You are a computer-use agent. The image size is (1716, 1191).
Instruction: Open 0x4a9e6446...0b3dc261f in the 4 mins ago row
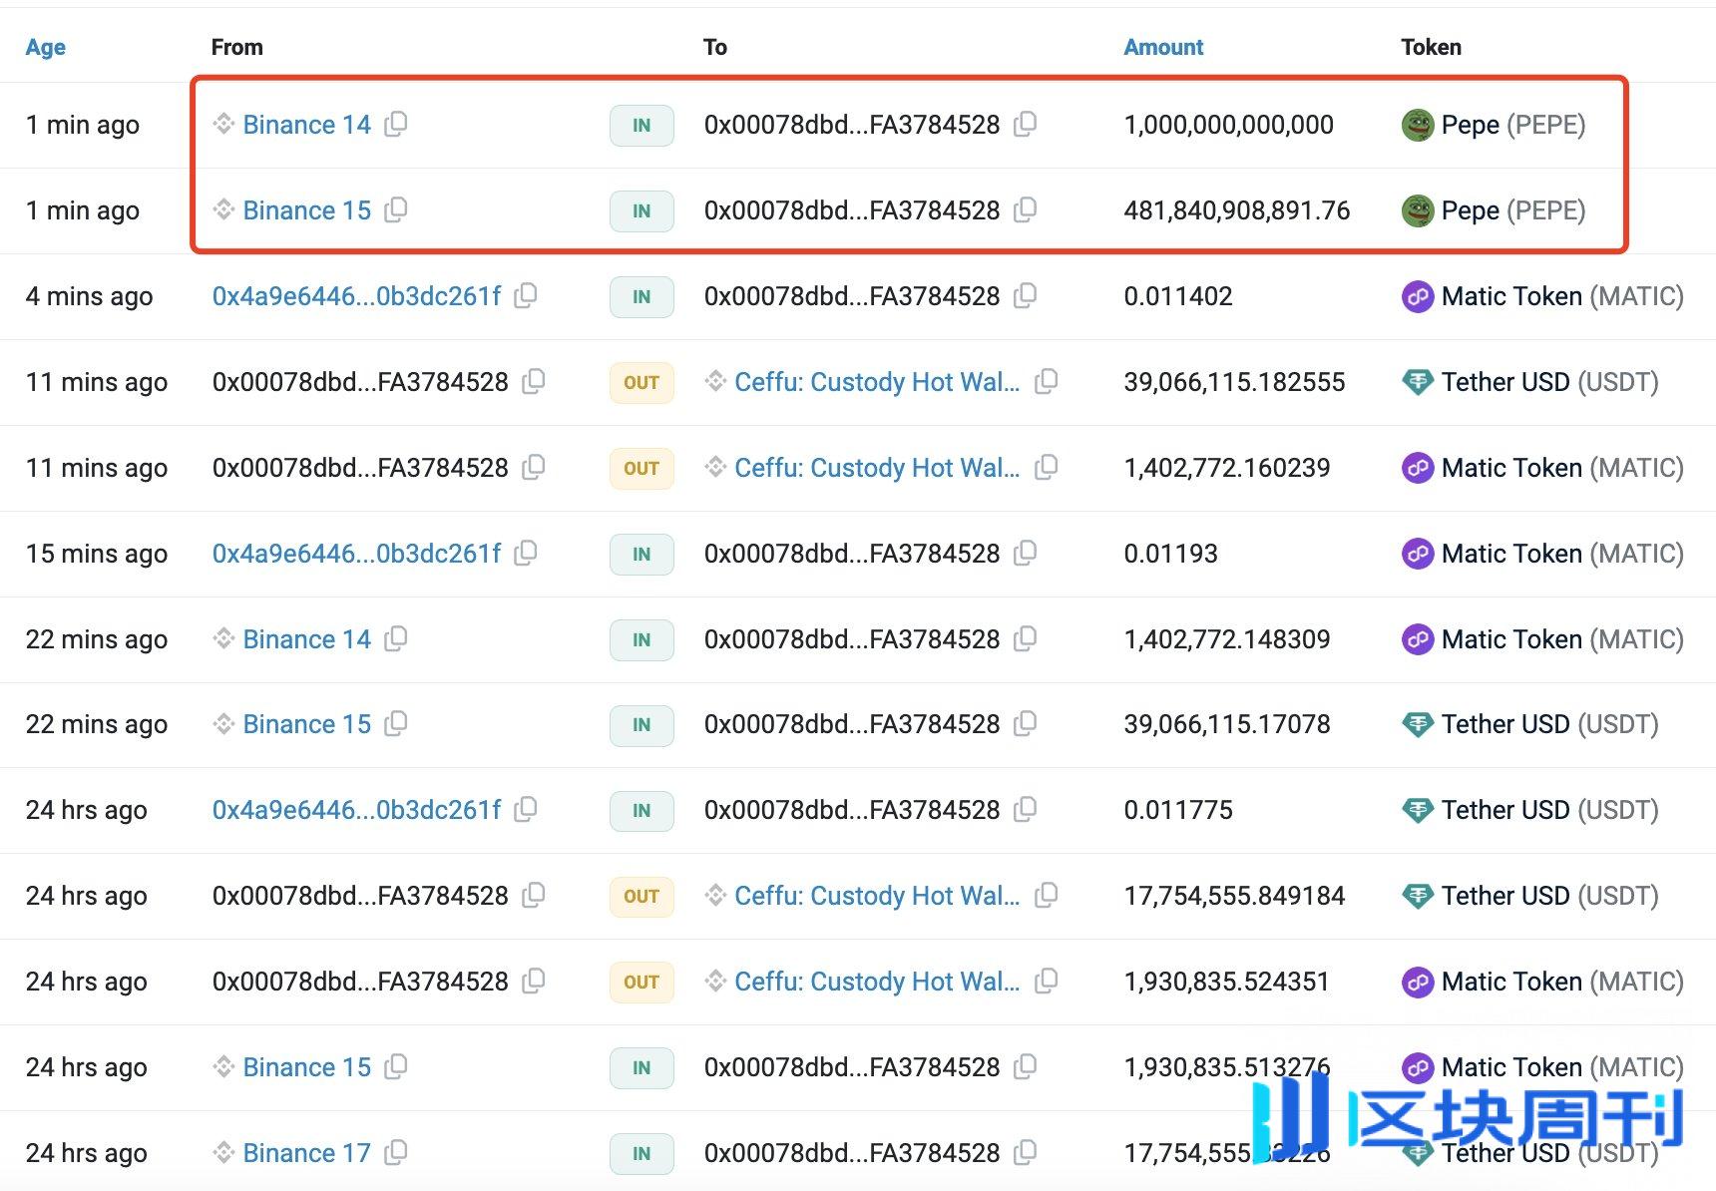pyautogui.click(x=356, y=296)
